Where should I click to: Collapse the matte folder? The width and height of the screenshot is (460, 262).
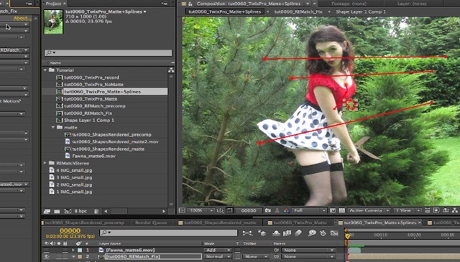(53, 128)
